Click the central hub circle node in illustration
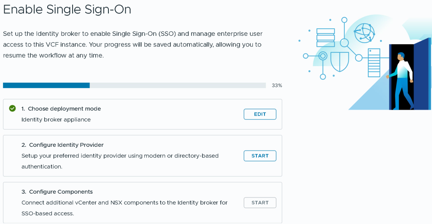This screenshot has height=224, width=432. (344, 43)
